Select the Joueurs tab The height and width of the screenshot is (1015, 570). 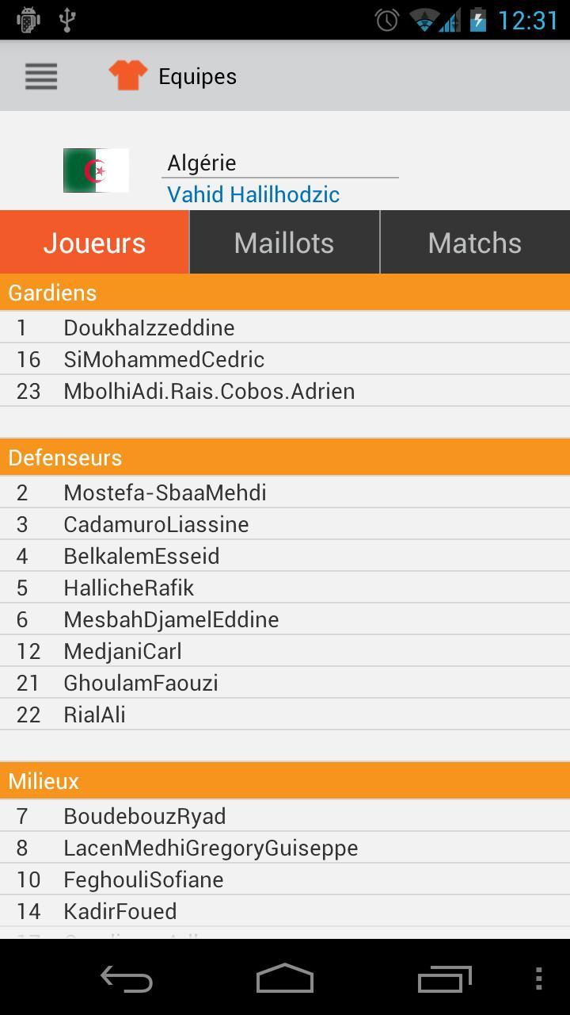[x=94, y=243]
